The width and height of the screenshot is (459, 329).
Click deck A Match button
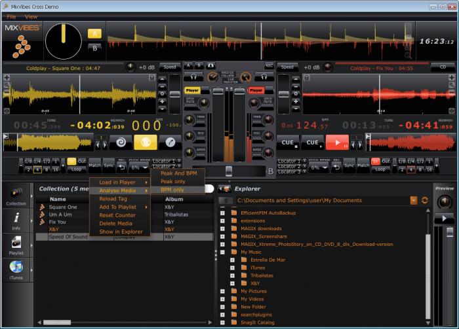pos(95,165)
